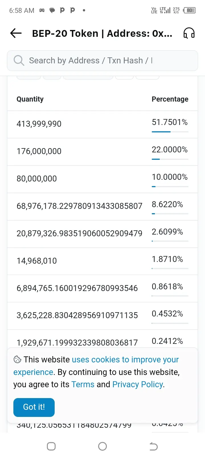Tap the search magnifier icon
The width and height of the screenshot is (205, 460).
(x=19, y=60)
